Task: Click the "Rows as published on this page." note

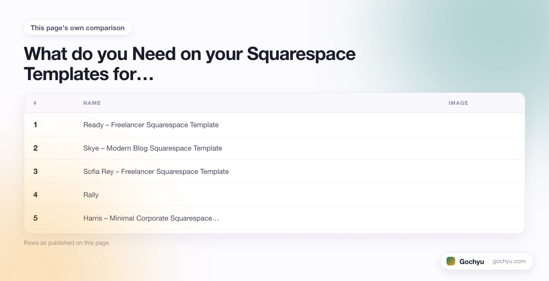Action: [x=67, y=243]
